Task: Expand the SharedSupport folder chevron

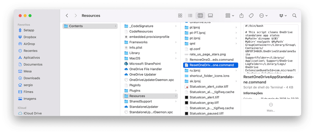Action: 176,102
